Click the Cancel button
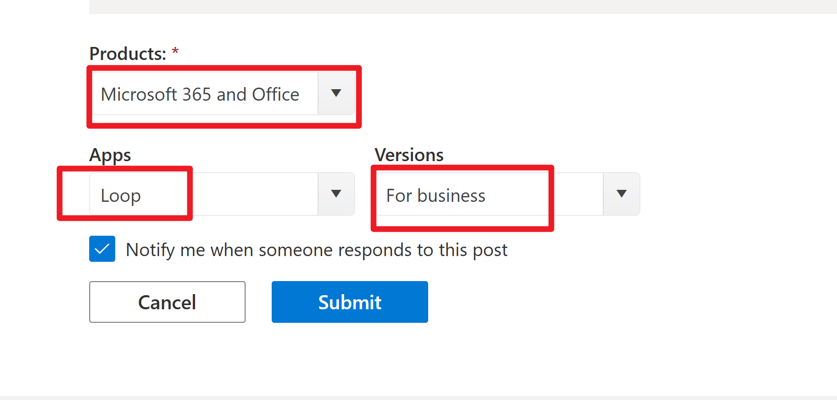Screen dimensions: 837x400 click(x=167, y=301)
